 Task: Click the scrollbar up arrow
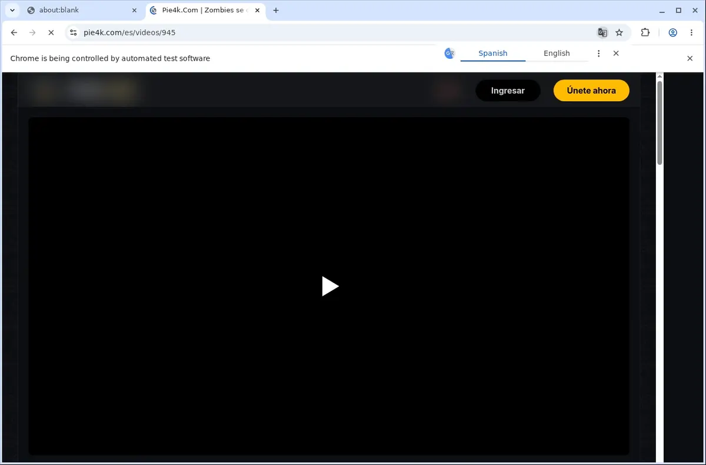pyautogui.click(x=660, y=76)
